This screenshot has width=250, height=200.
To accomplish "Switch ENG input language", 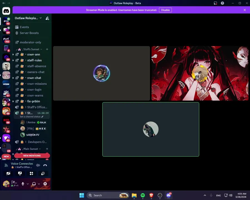I will (218, 196).
